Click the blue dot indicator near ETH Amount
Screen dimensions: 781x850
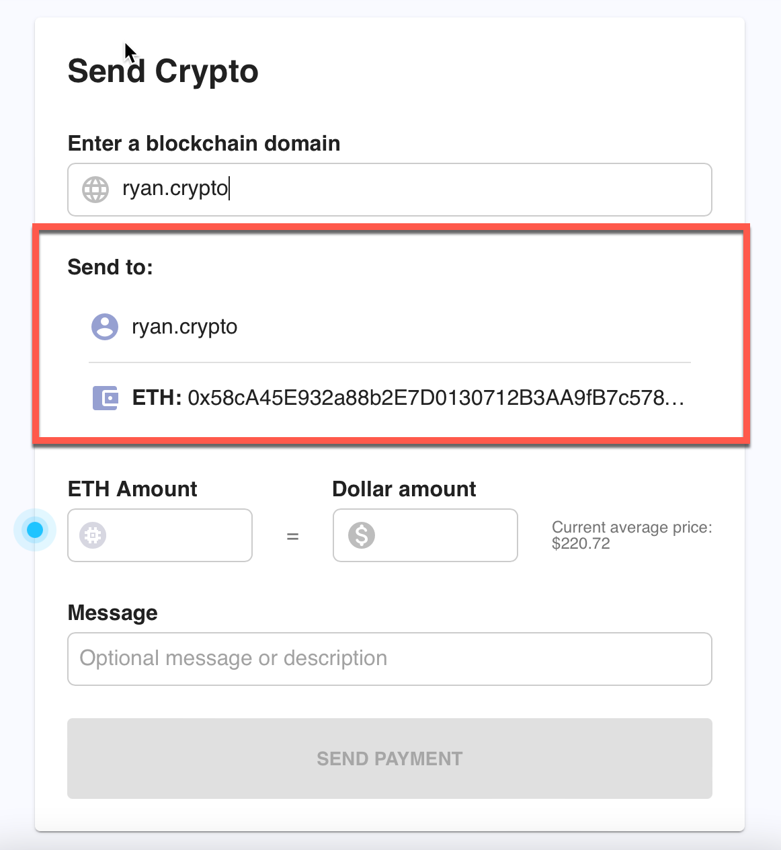(x=35, y=531)
